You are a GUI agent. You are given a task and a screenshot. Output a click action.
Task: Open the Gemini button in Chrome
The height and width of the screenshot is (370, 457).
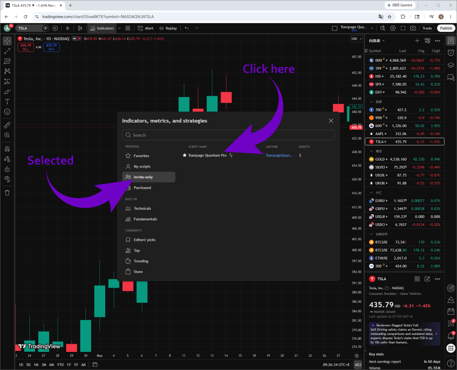click(x=401, y=5)
